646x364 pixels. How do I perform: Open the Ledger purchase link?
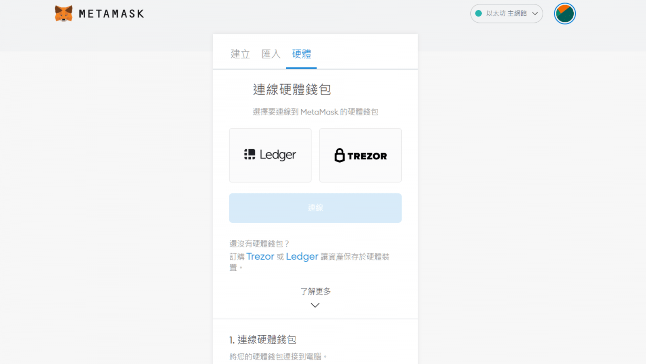pos(302,257)
